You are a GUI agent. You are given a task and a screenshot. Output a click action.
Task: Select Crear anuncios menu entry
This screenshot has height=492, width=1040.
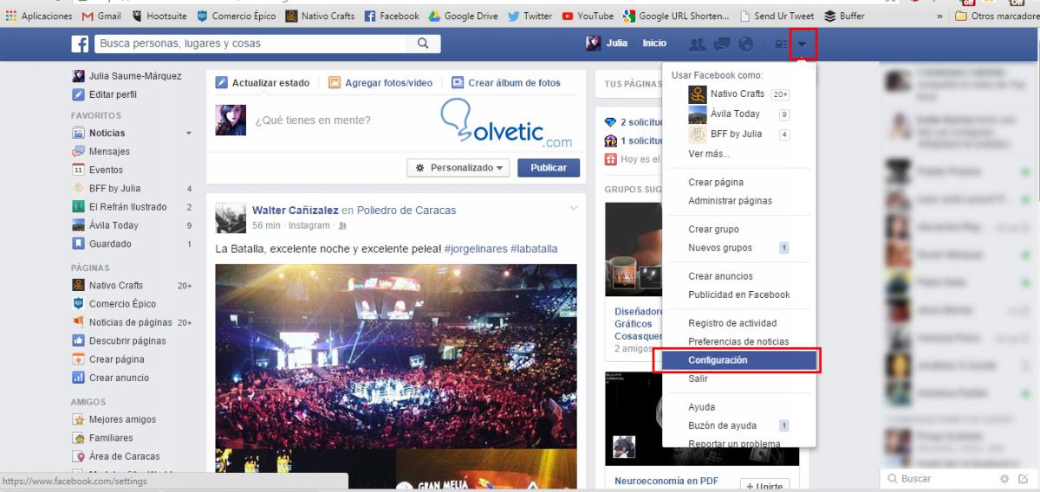tap(720, 276)
